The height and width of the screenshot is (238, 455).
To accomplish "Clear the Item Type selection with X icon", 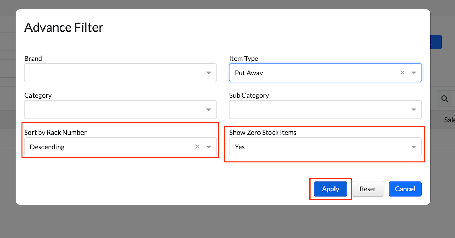I will [402, 72].
